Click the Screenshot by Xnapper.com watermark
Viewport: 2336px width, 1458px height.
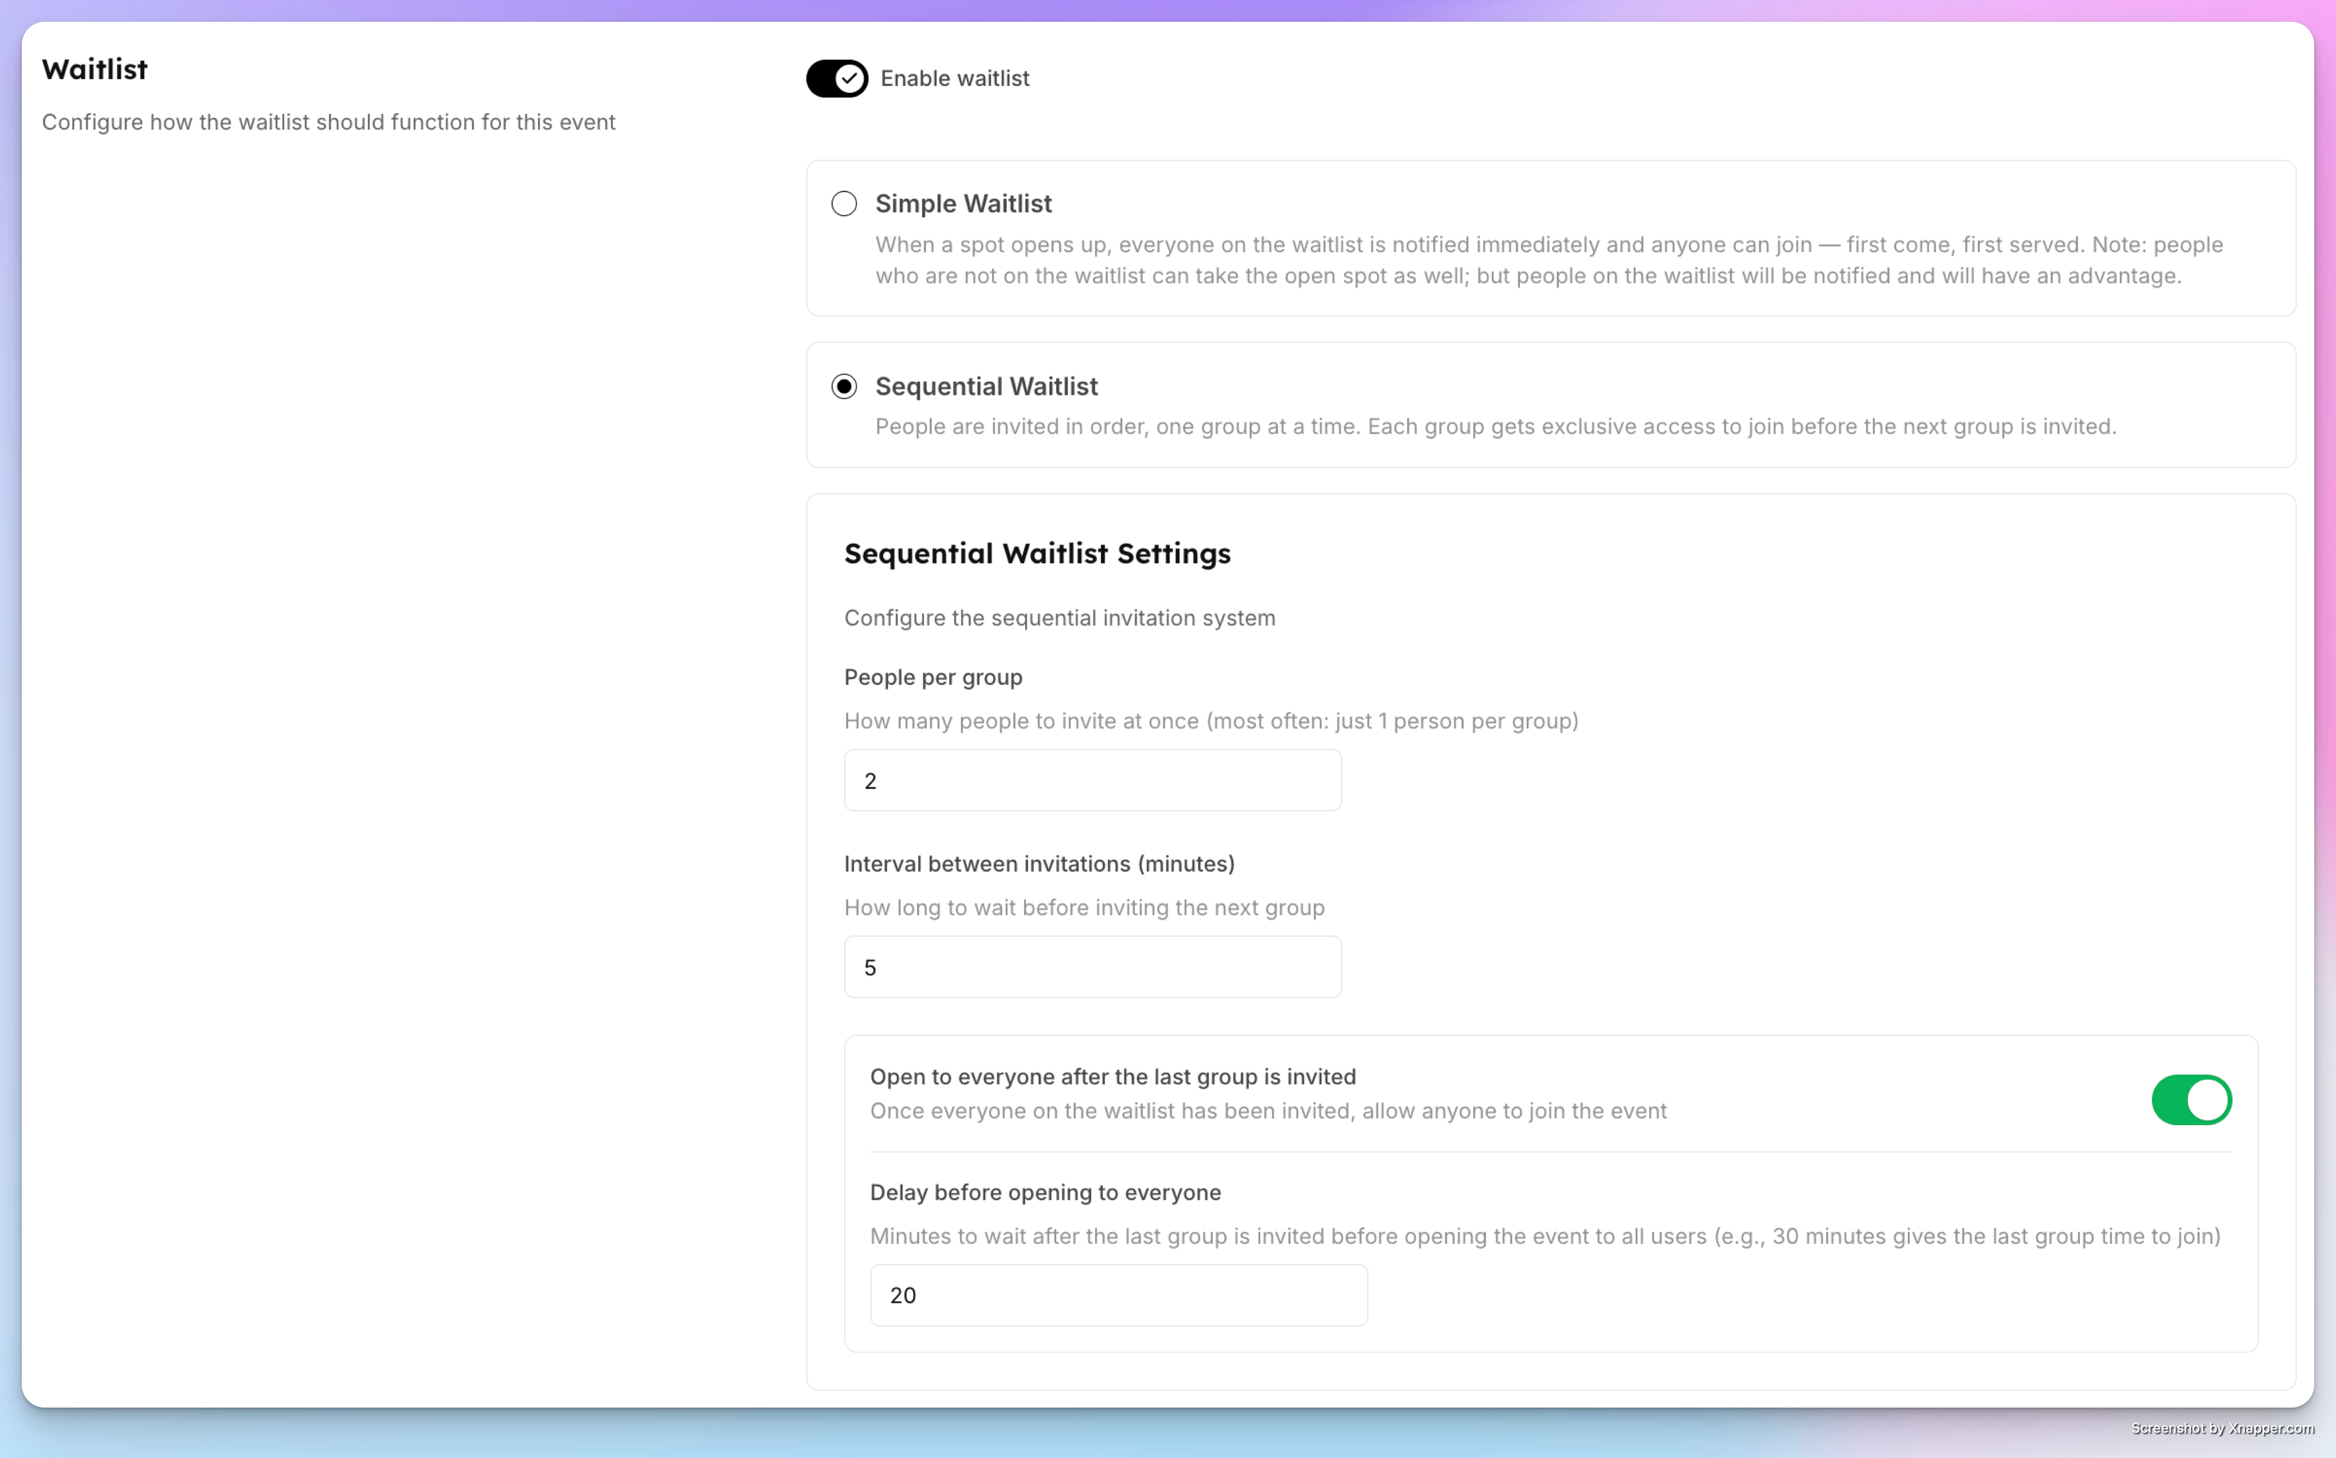pyautogui.click(x=2222, y=1428)
